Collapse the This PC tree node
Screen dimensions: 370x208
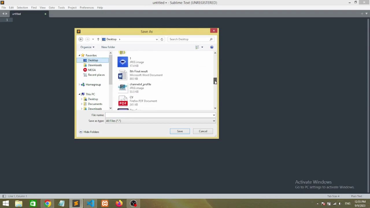click(79, 94)
